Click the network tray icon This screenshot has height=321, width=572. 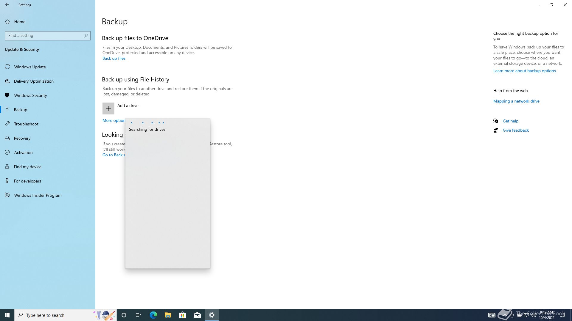[x=526, y=315]
